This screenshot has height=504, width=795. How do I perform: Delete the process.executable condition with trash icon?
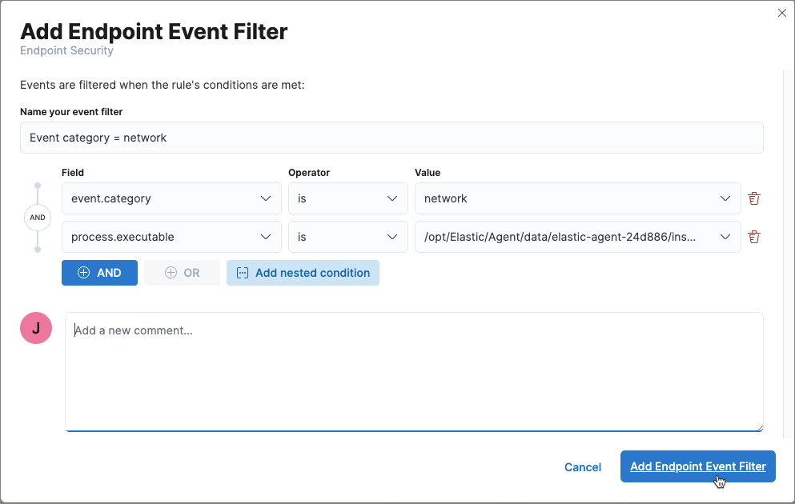(x=753, y=236)
